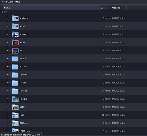Click the Readme.txt status bar text
147x136 pixels.
click(x=21, y=135)
